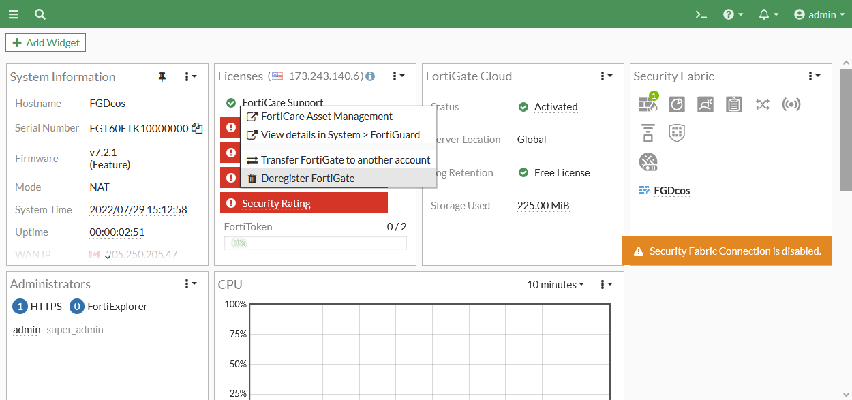Image resolution: width=852 pixels, height=400 pixels.
Task: Open the search magnifier in header
Action: click(x=40, y=14)
